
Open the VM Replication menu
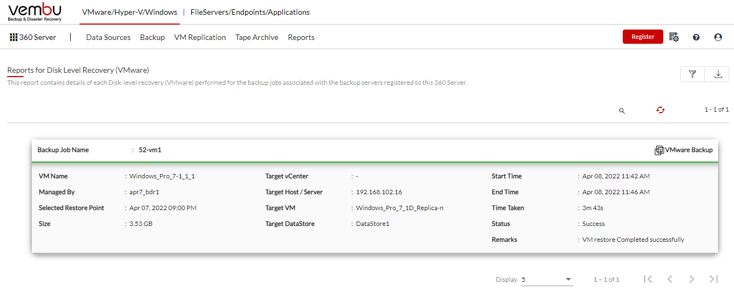point(200,37)
